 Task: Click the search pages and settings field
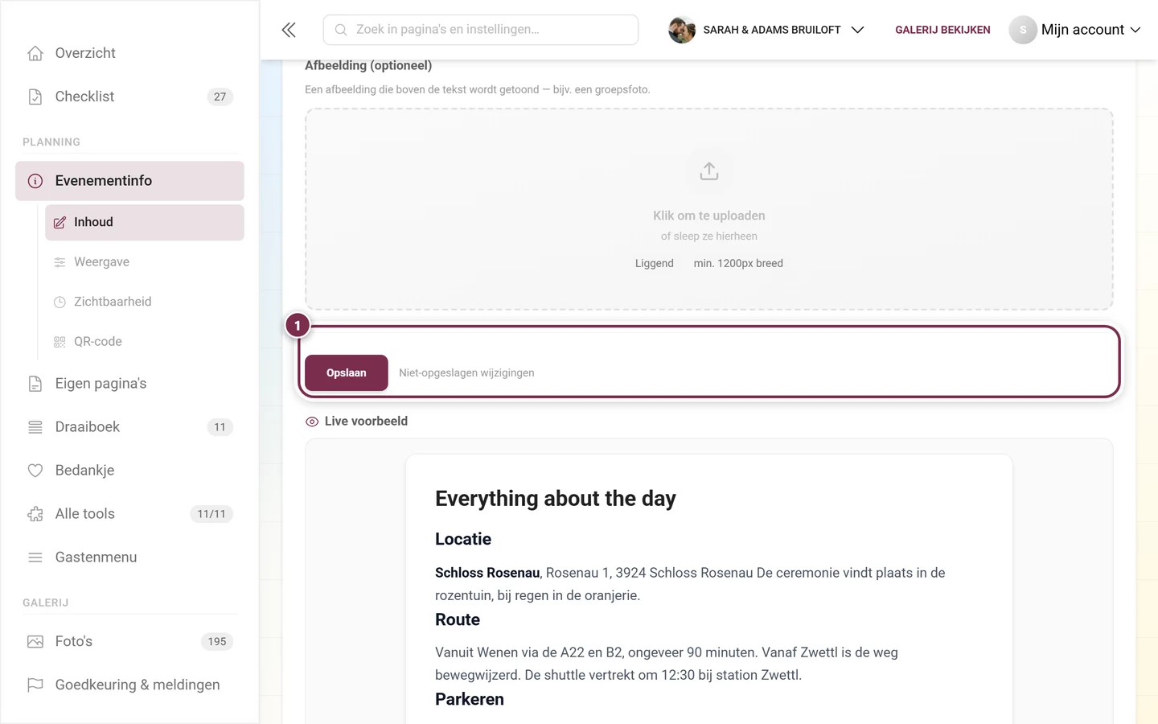point(481,30)
